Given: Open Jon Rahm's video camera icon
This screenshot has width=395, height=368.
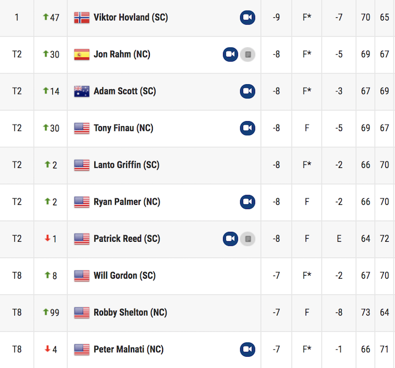Looking at the screenshot, I should [x=230, y=54].
